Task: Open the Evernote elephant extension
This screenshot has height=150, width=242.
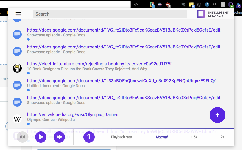Action: pyautogui.click(x=183, y=5)
